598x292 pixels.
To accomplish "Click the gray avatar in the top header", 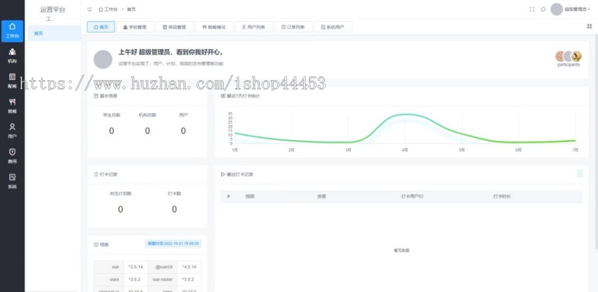I will tap(557, 9).
